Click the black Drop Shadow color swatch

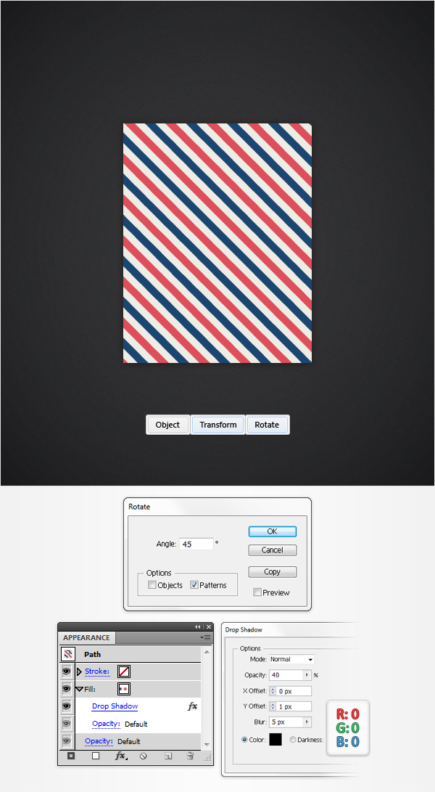[275, 740]
